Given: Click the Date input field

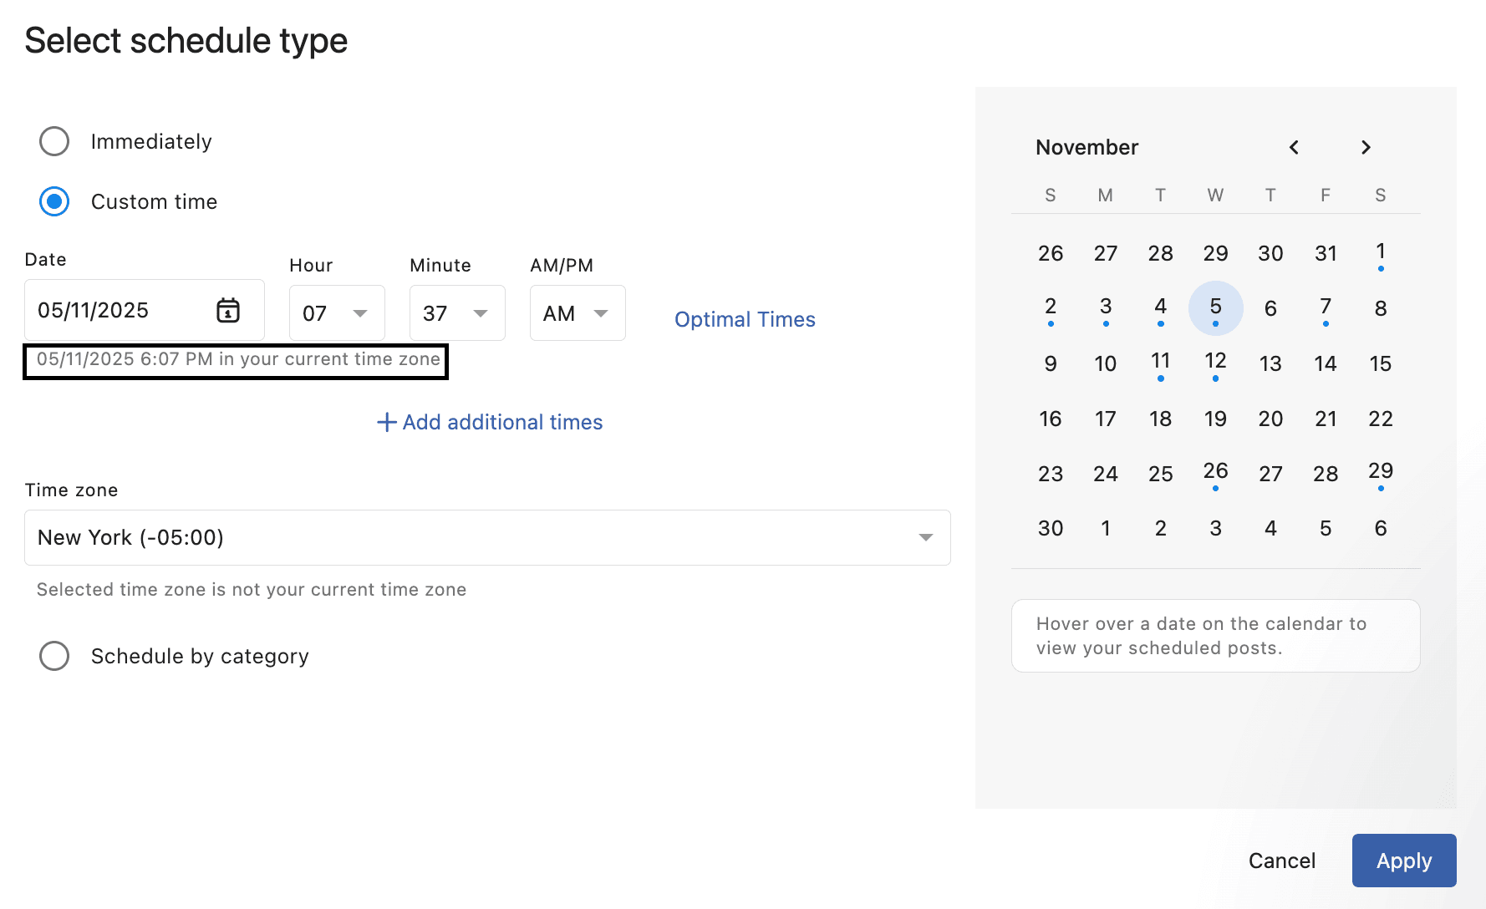Looking at the screenshot, I should coord(117,311).
